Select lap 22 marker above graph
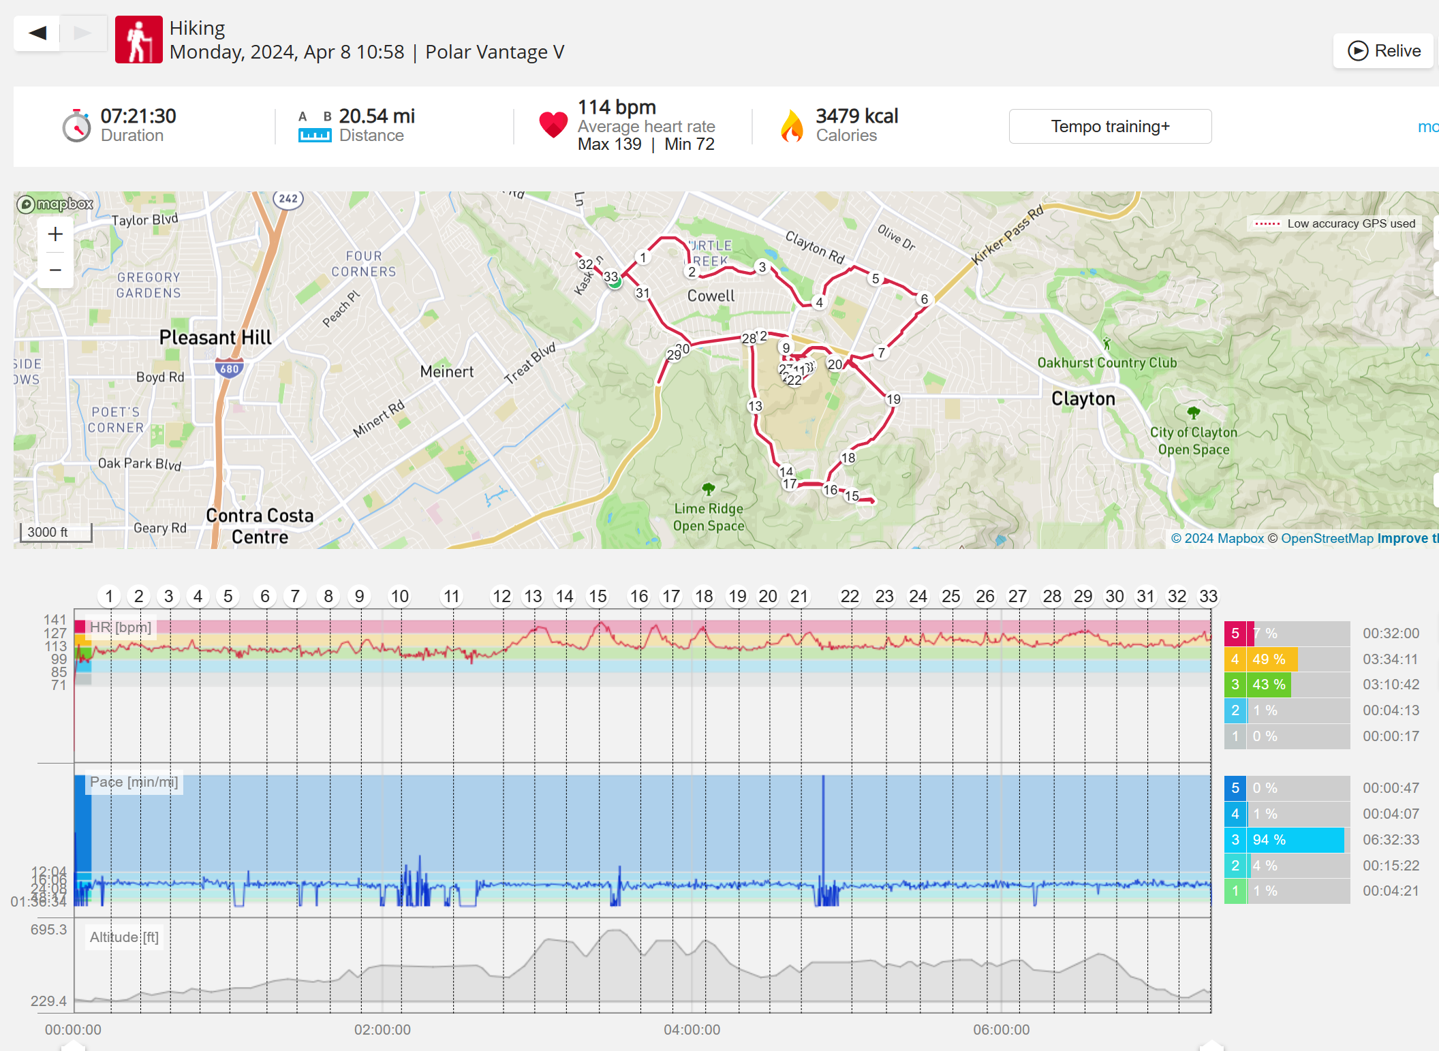The height and width of the screenshot is (1051, 1439). 849,597
